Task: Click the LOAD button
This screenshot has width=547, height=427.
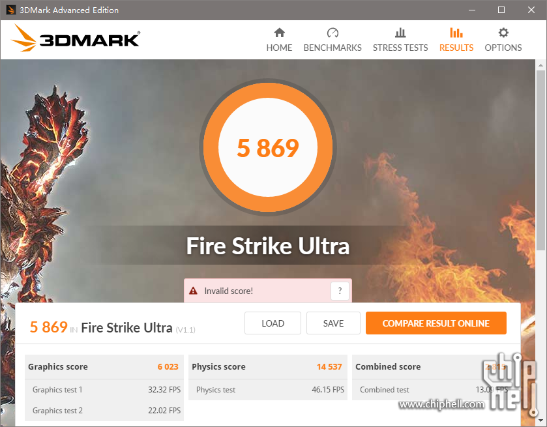Action: 273,323
